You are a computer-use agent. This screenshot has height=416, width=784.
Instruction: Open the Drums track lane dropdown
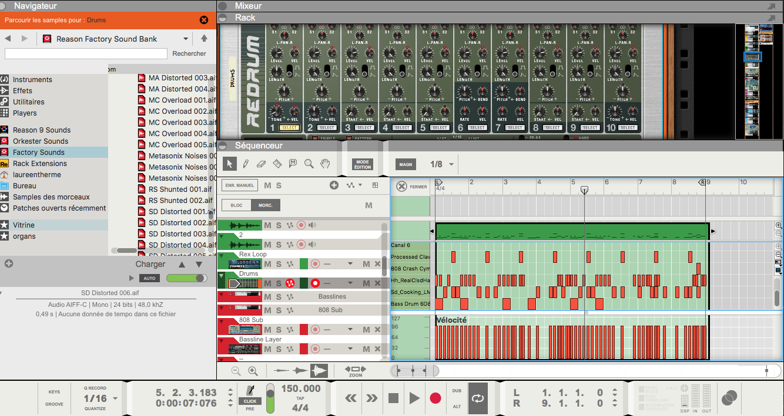click(x=350, y=283)
